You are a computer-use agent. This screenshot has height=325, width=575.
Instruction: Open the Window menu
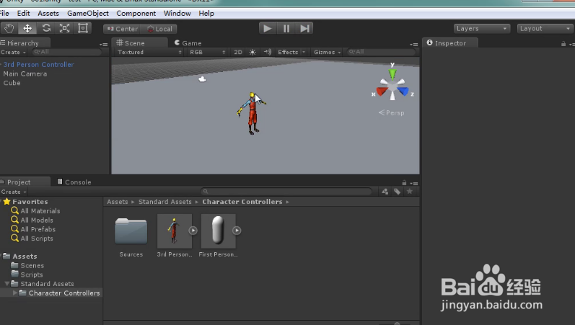pyautogui.click(x=177, y=13)
